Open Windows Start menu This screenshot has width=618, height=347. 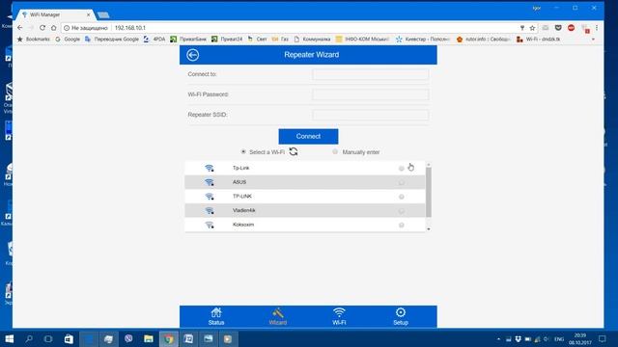pos(10,338)
